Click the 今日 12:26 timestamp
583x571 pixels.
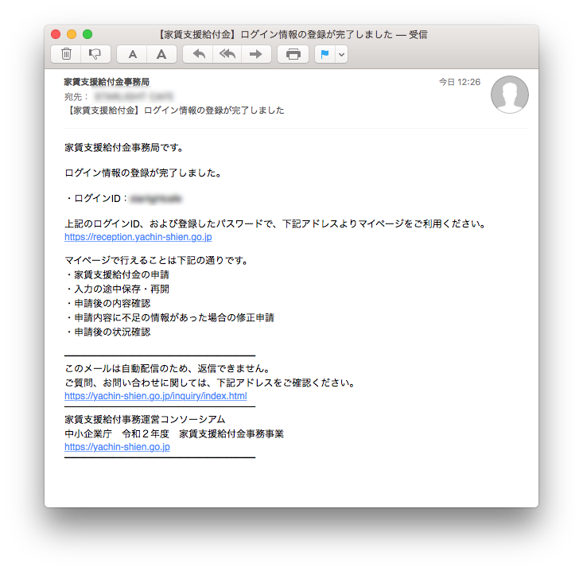point(460,82)
